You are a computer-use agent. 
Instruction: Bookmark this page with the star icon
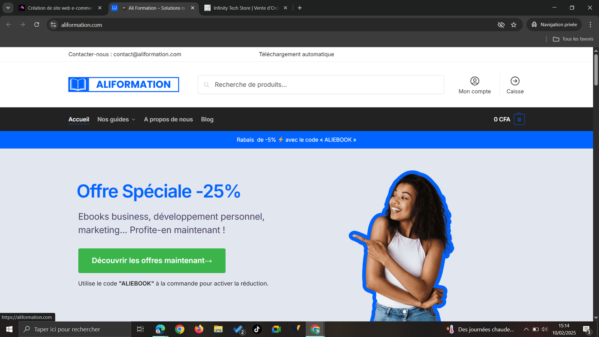click(514, 25)
